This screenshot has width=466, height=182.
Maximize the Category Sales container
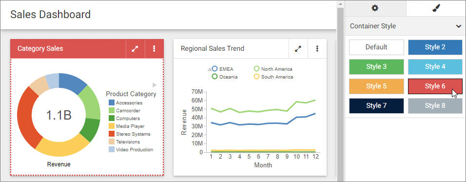(x=135, y=49)
